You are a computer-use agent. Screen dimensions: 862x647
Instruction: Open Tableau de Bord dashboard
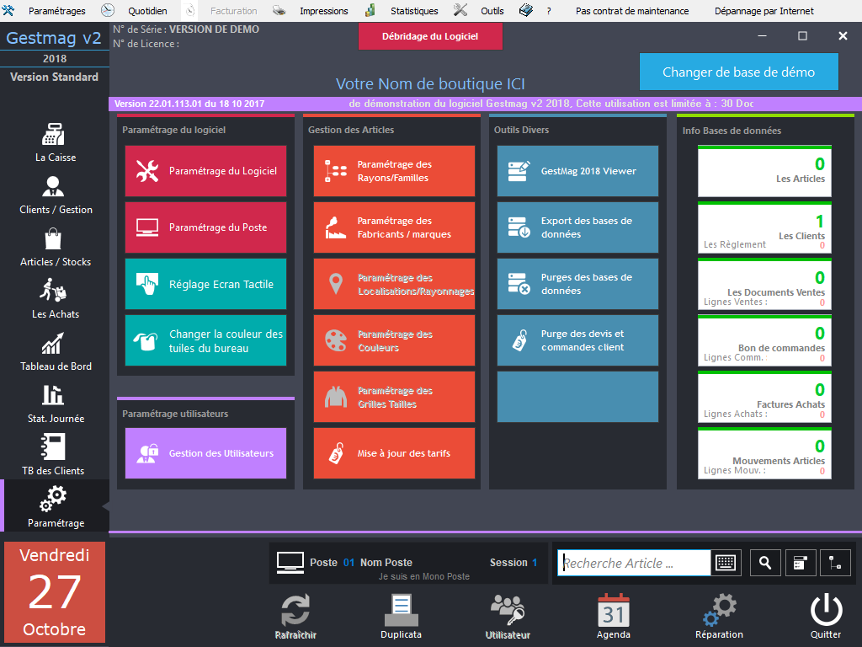coord(55,351)
